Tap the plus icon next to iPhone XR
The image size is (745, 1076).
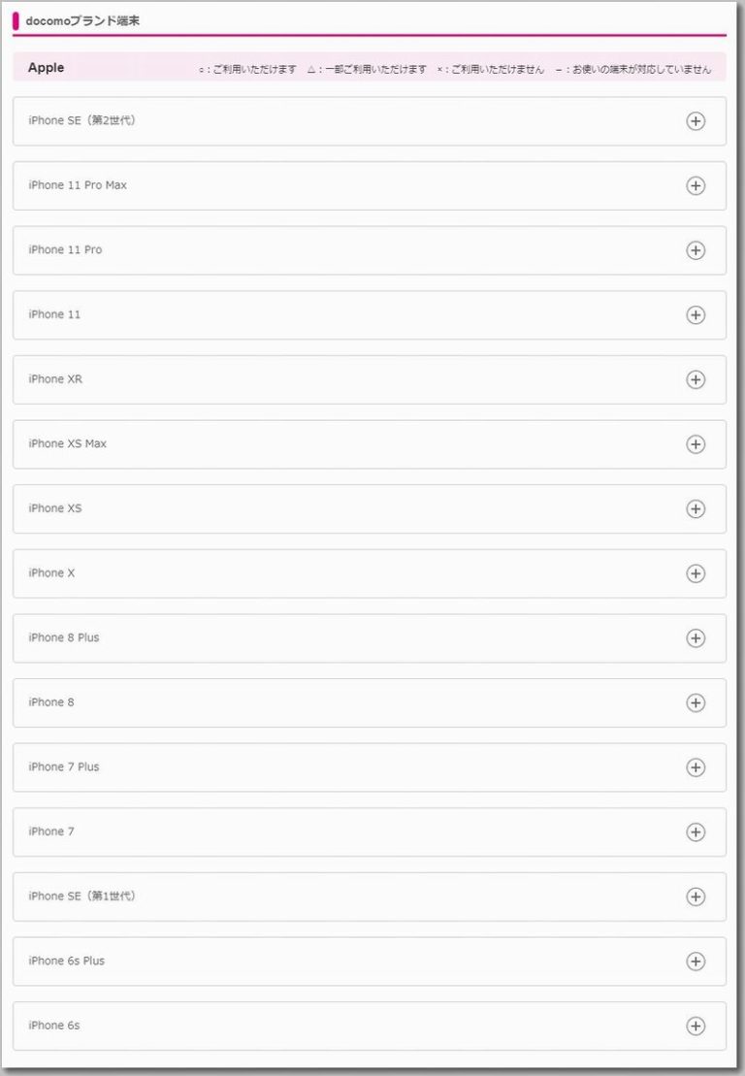[696, 380]
